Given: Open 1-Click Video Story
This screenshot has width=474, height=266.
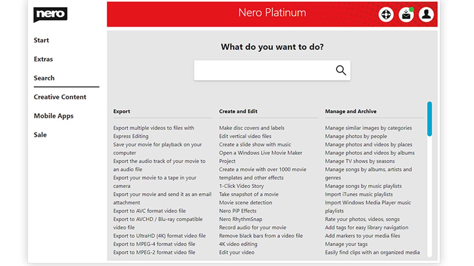Looking at the screenshot, I should tap(241, 186).
